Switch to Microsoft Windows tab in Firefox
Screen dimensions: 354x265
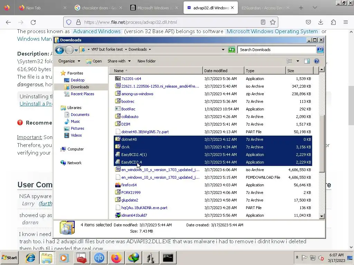tap(155, 8)
